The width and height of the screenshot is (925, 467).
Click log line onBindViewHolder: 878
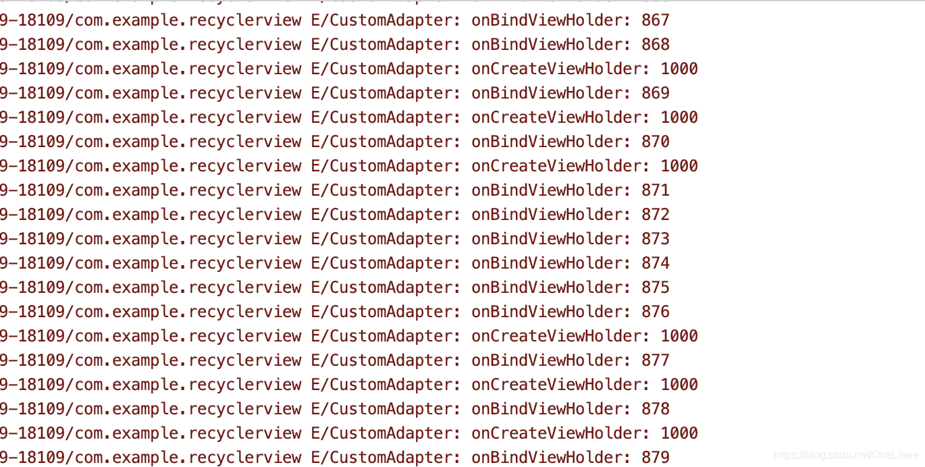click(x=335, y=409)
